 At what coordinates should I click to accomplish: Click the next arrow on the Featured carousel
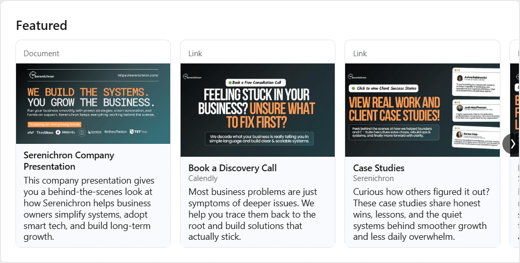click(512, 144)
